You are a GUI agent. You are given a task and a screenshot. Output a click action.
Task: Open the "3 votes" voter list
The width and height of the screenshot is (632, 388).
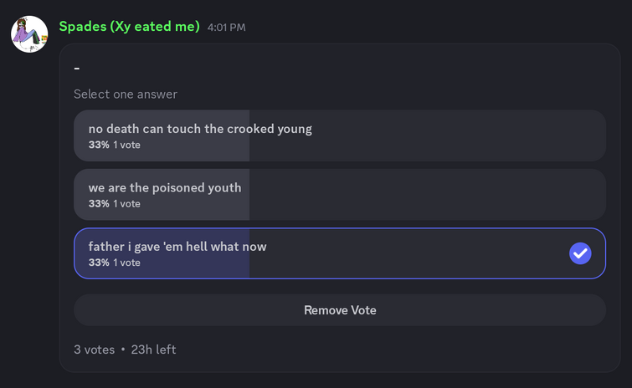[x=95, y=350]
